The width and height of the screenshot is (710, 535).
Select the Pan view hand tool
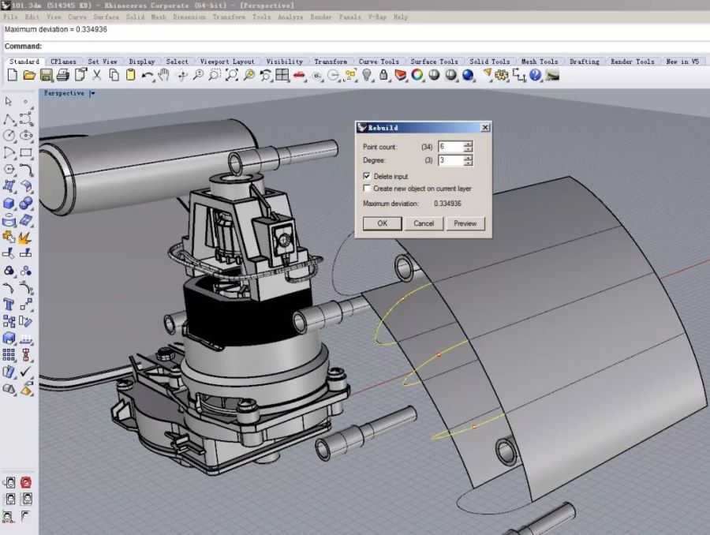pos(164,75)
